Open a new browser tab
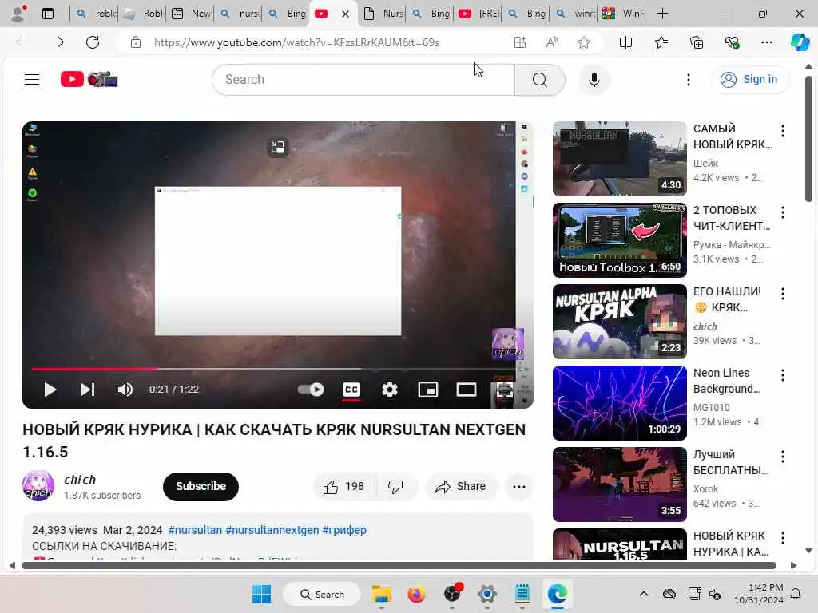The width and height of the screenshot is (818, 613). [662, 14]
